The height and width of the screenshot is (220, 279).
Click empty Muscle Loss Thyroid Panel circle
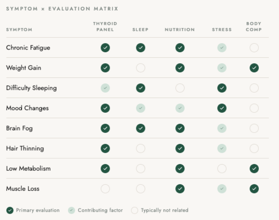tap(105, 189)
